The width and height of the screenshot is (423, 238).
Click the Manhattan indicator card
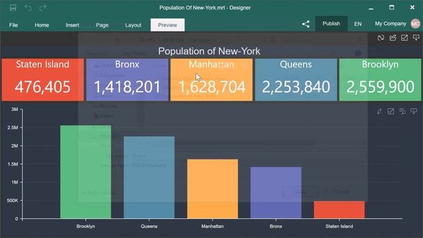(211, 80)
